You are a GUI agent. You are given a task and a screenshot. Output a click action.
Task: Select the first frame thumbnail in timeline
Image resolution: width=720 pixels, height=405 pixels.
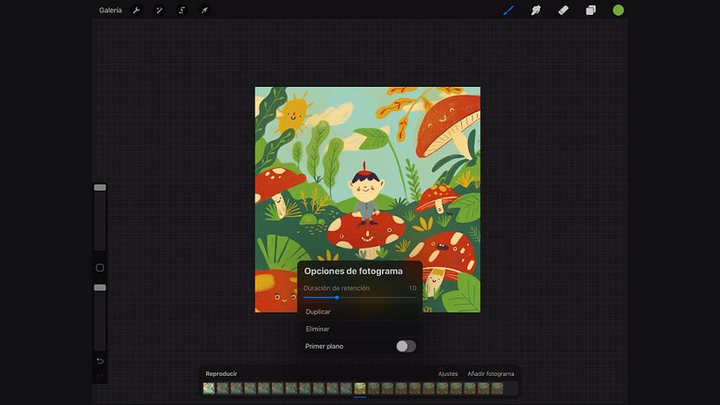(x=209, y=388)
